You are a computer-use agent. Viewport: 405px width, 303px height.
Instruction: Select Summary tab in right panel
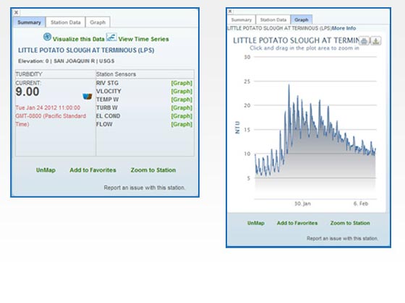242,19
